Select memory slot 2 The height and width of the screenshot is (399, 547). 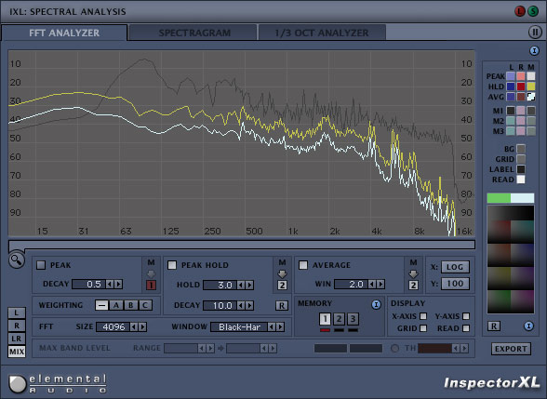339,318
